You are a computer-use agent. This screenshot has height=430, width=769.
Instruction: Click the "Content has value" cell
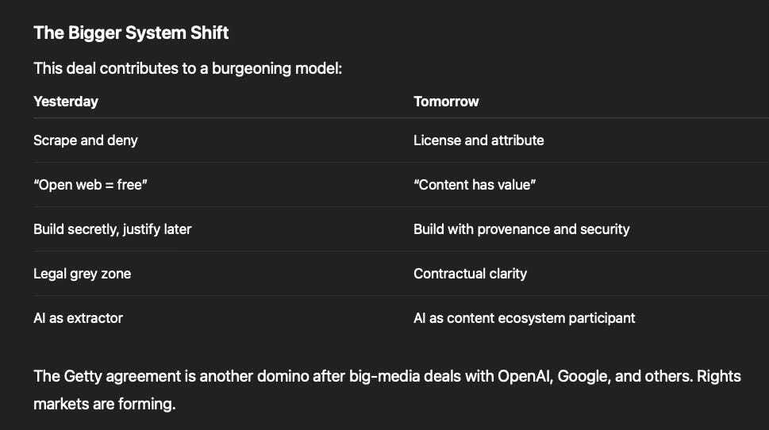(475, 185)
